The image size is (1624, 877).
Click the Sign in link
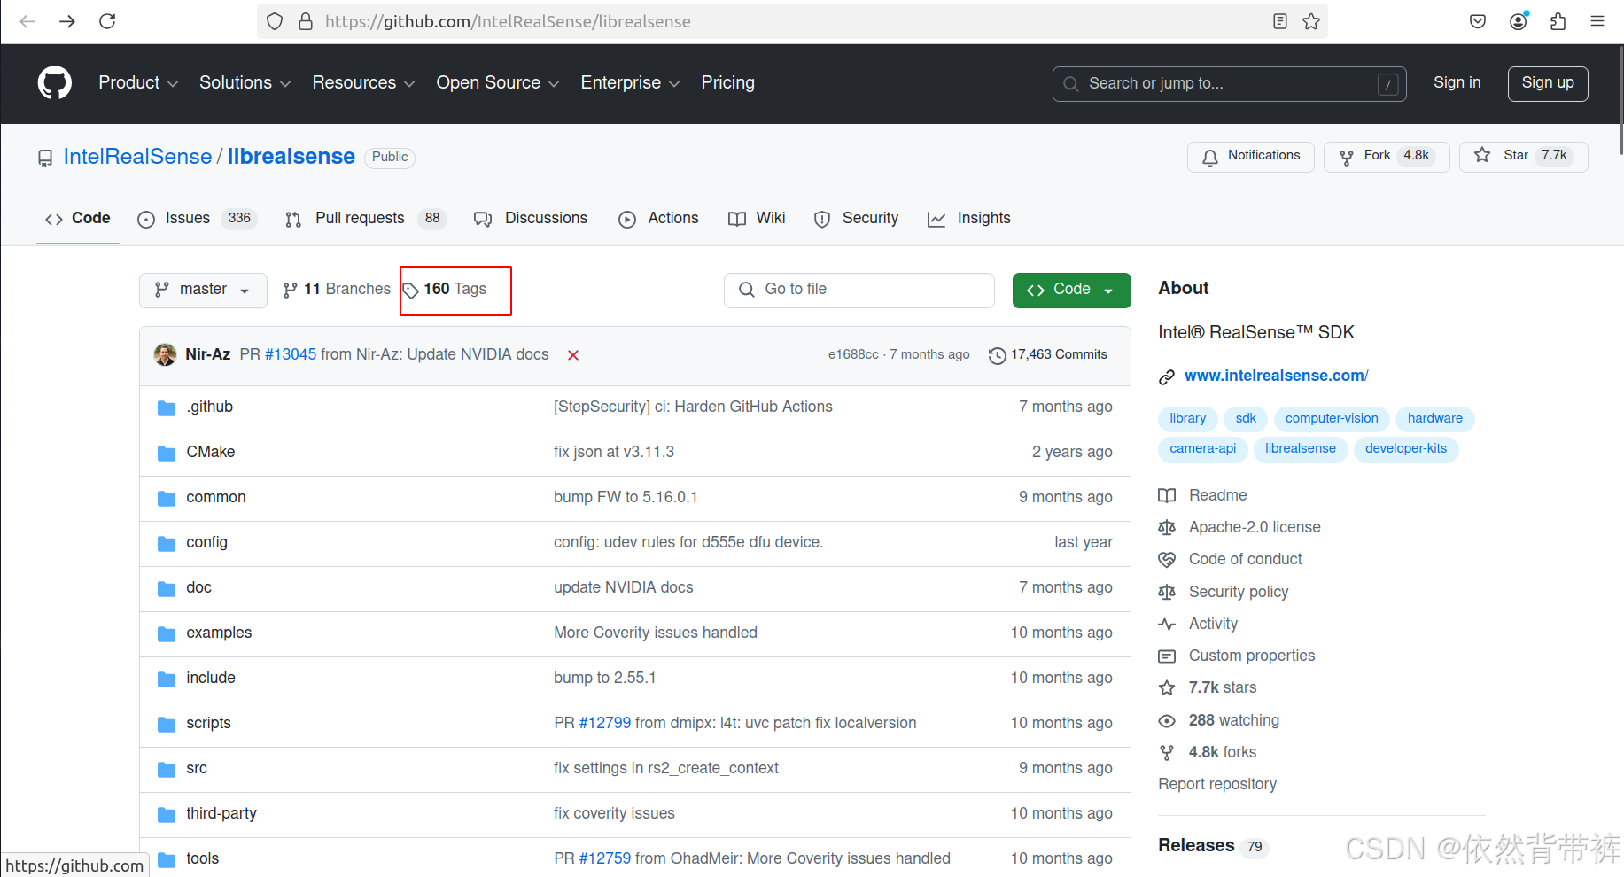(x=1457, y=82)
